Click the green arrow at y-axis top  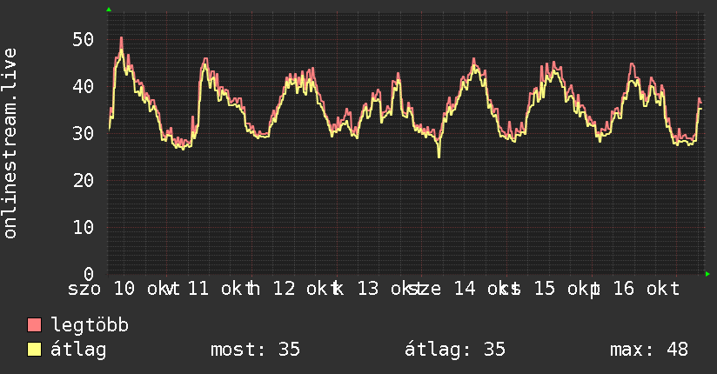(109, 10)
